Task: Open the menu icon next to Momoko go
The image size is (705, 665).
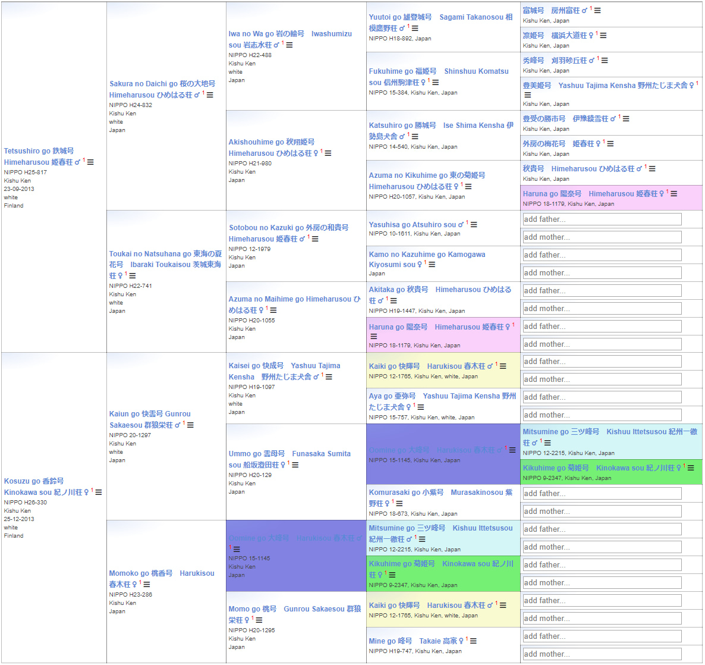Action: [x=147, y=585]
